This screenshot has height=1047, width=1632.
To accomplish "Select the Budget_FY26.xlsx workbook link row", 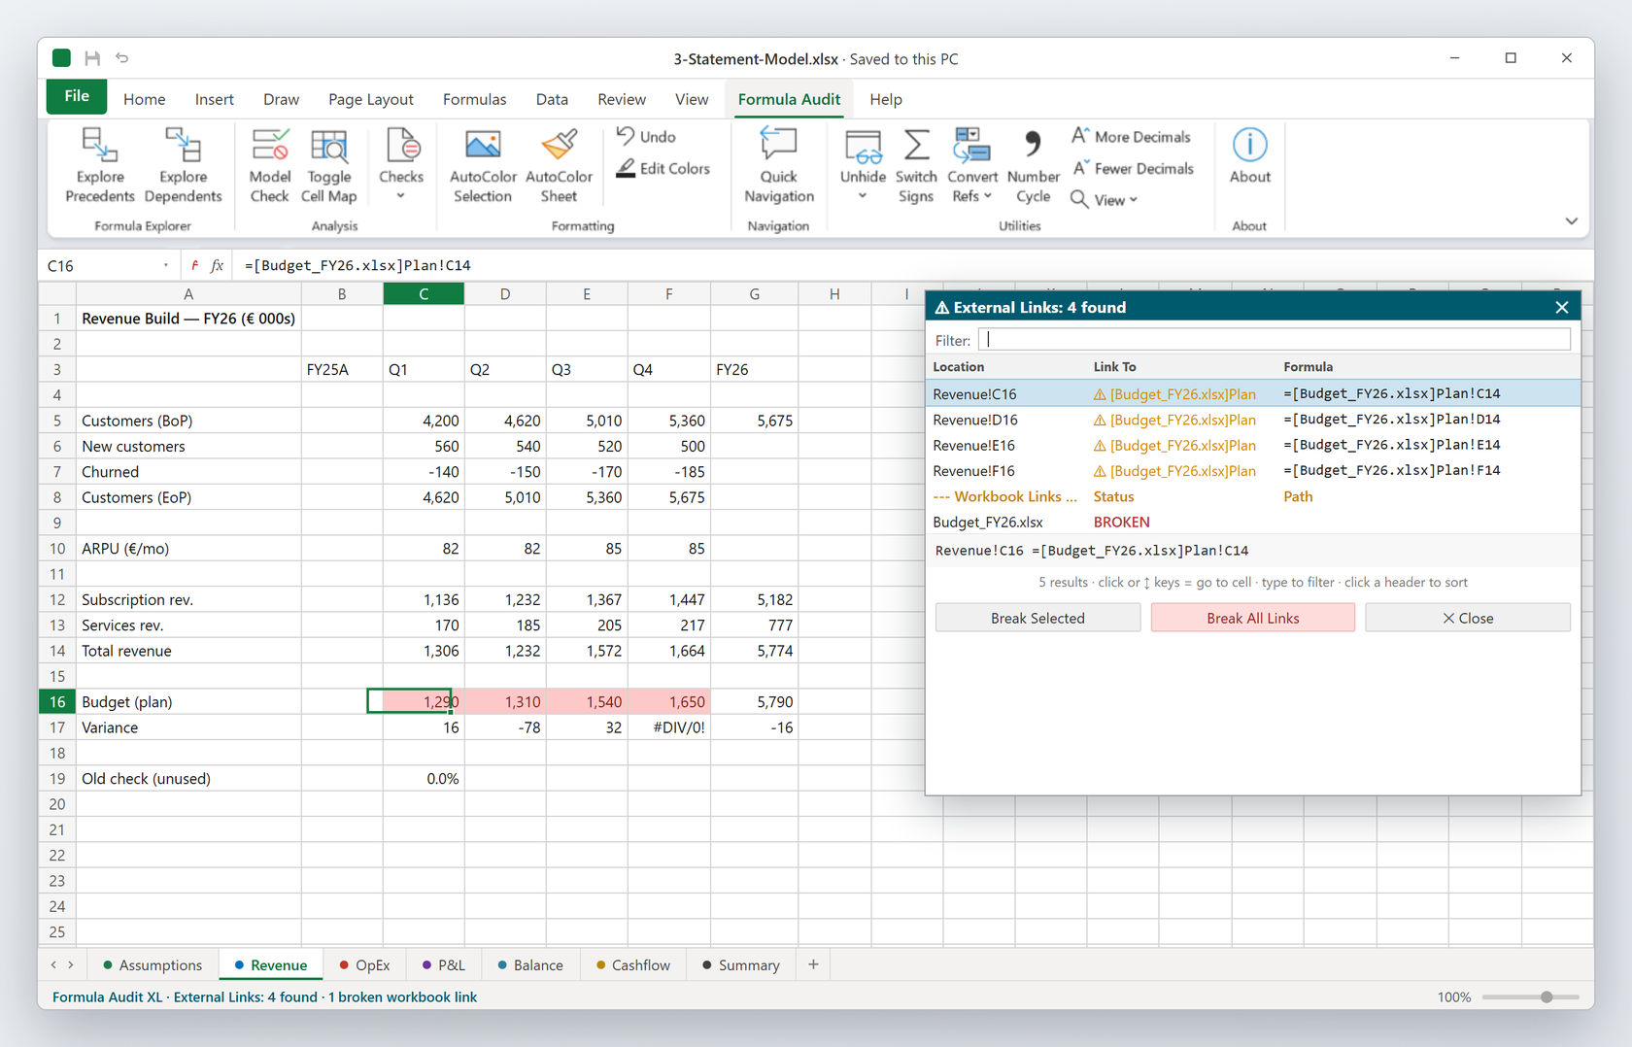I will click(1253, 522).
